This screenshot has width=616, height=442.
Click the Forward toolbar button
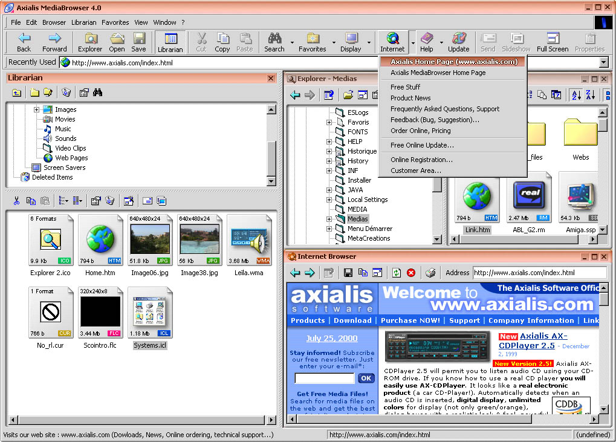point(54,42)
